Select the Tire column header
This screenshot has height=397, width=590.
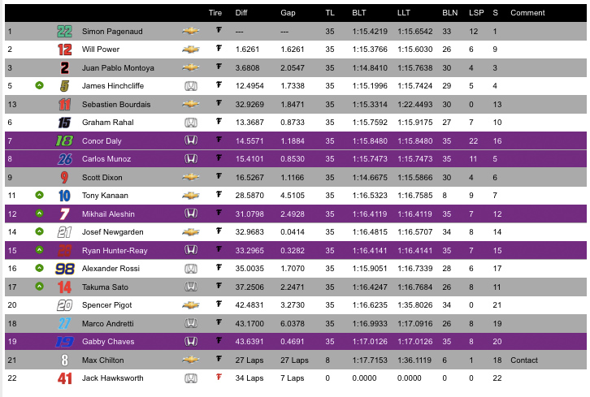tap(215, 13)
